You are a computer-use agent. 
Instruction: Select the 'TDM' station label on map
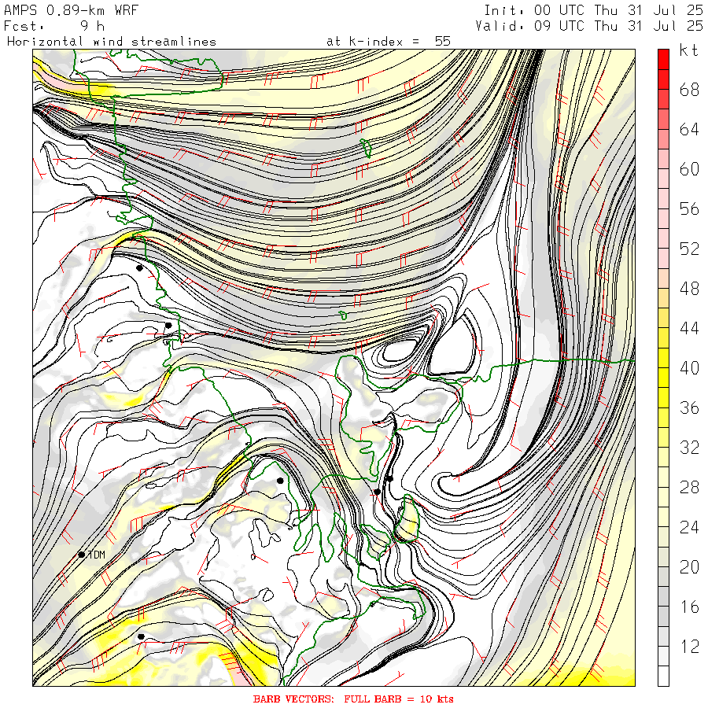pyautogui.click(x=96, y=555)
